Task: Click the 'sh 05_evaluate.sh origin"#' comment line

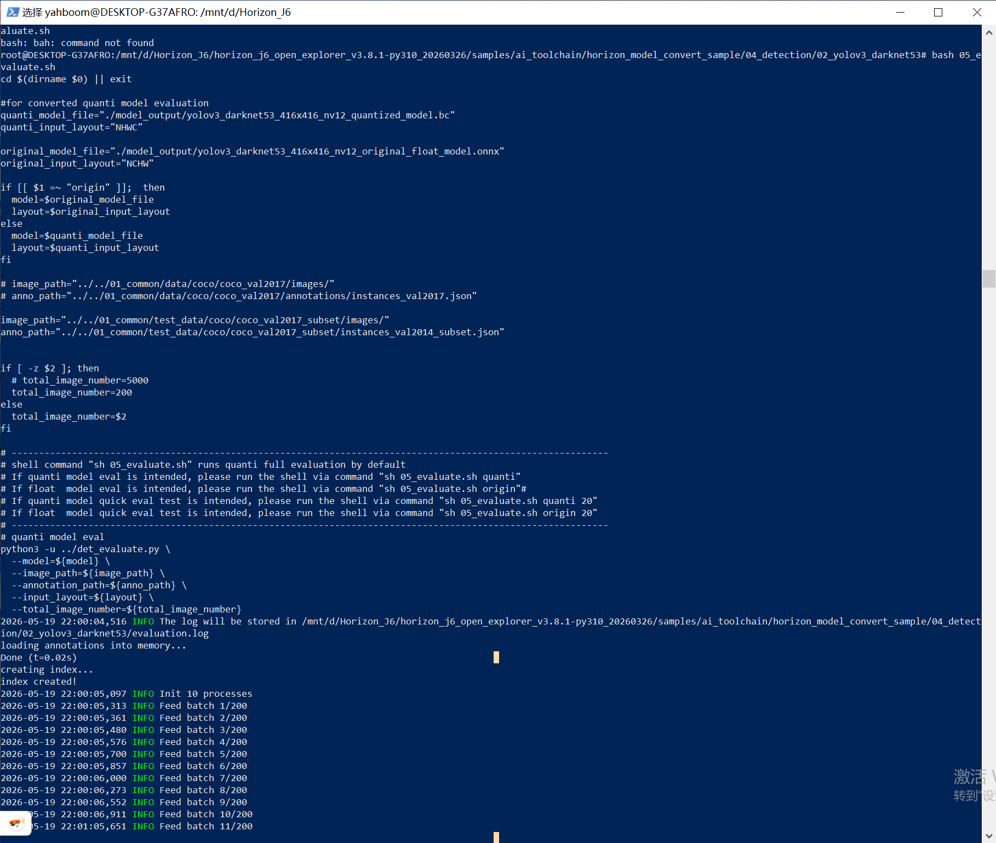Action: coord(264,489)
